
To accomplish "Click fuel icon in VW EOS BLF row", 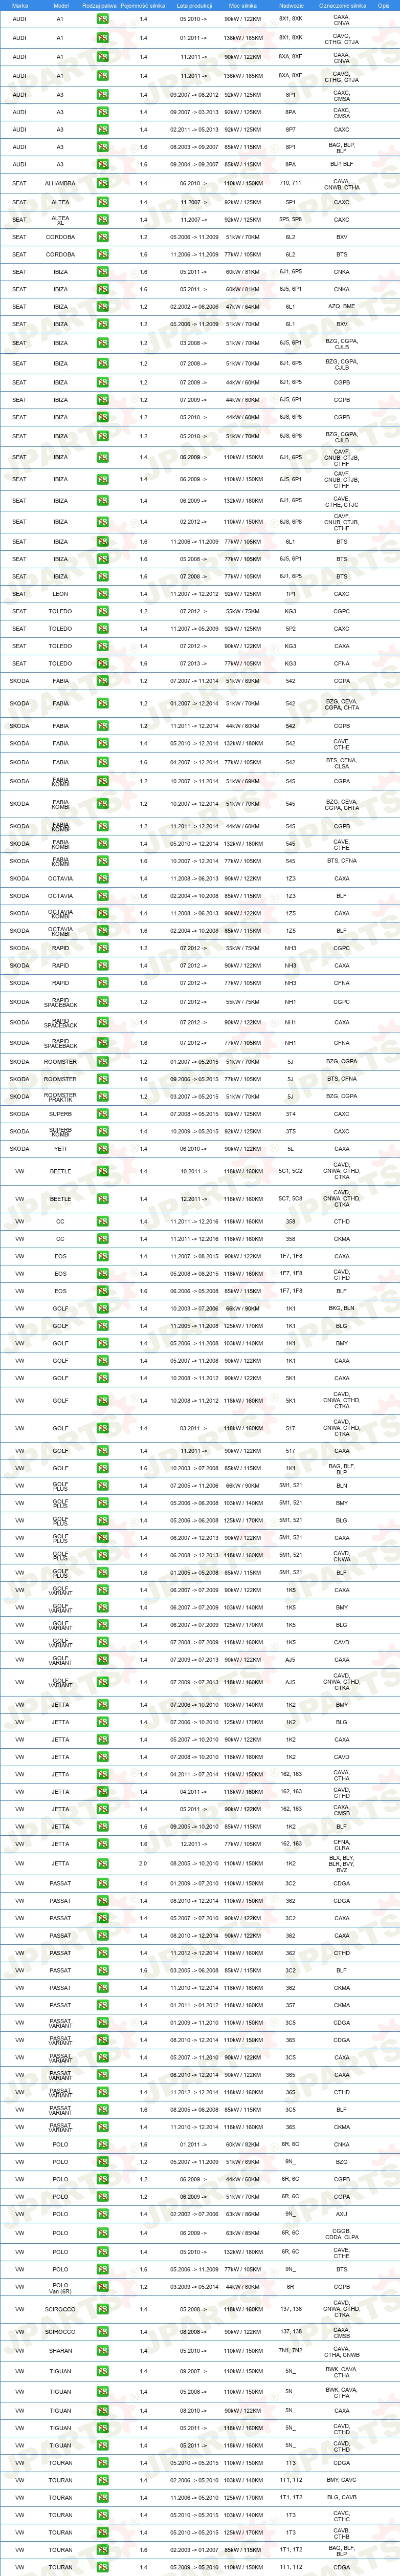I will (103, 1291).
